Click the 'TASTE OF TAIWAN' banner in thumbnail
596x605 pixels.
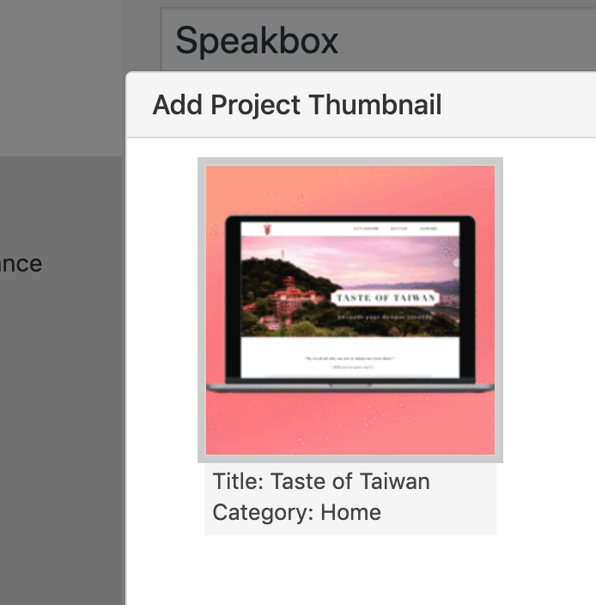(386, 298)
